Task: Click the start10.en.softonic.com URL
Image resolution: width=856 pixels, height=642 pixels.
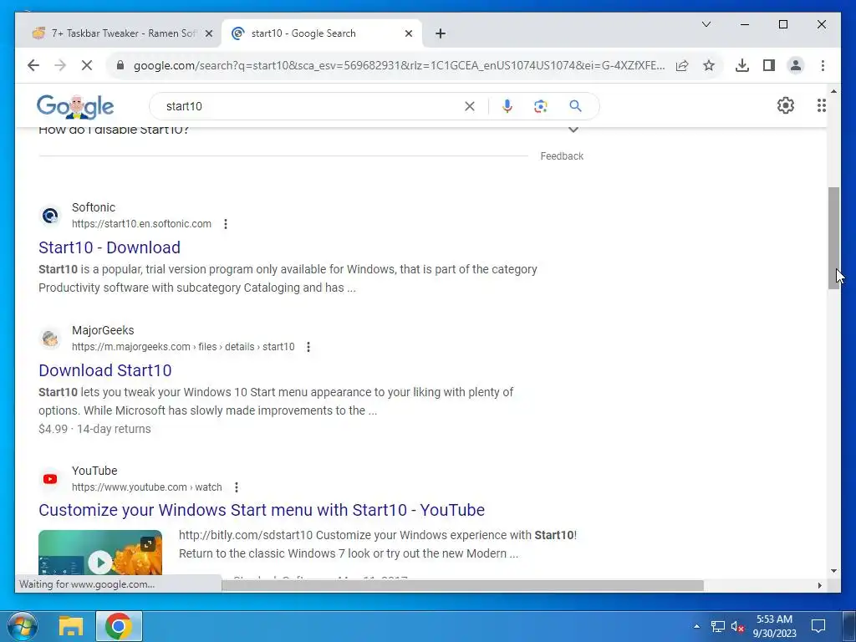Action: pos(141,224)
